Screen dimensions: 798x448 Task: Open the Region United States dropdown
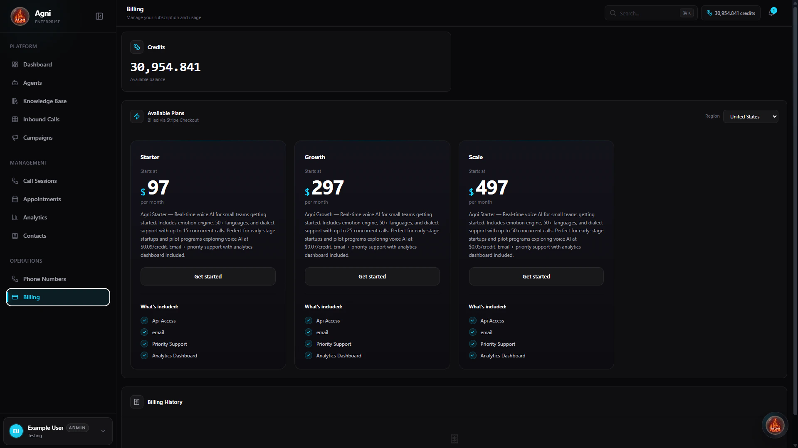click(x=751, y=116)
